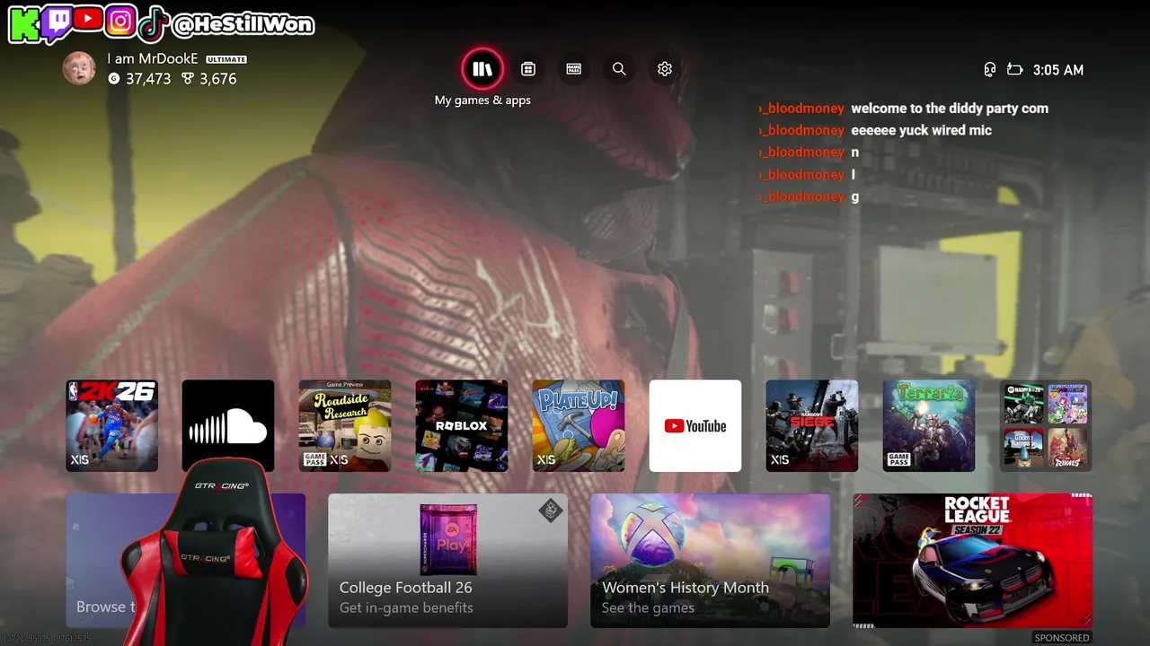Open the Women's History Month card
Screen dimensions: 1150x646
pos(710,561)
